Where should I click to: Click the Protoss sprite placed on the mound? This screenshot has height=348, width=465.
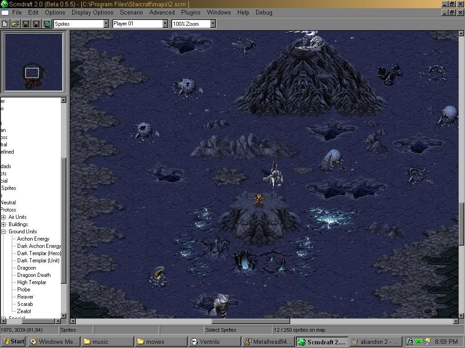(x=259, y=200)
